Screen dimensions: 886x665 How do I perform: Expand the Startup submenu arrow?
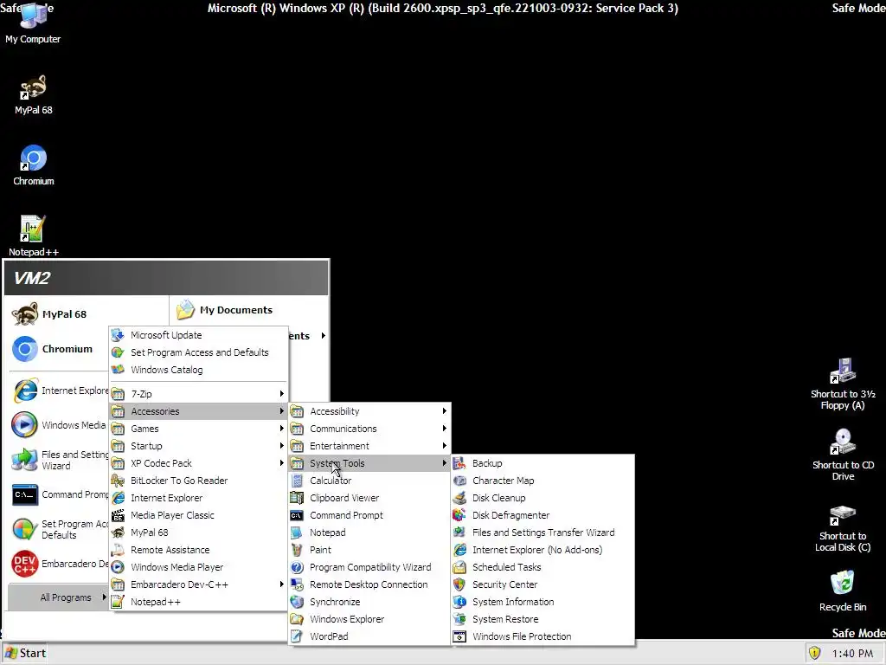click(x=281, y=446)
